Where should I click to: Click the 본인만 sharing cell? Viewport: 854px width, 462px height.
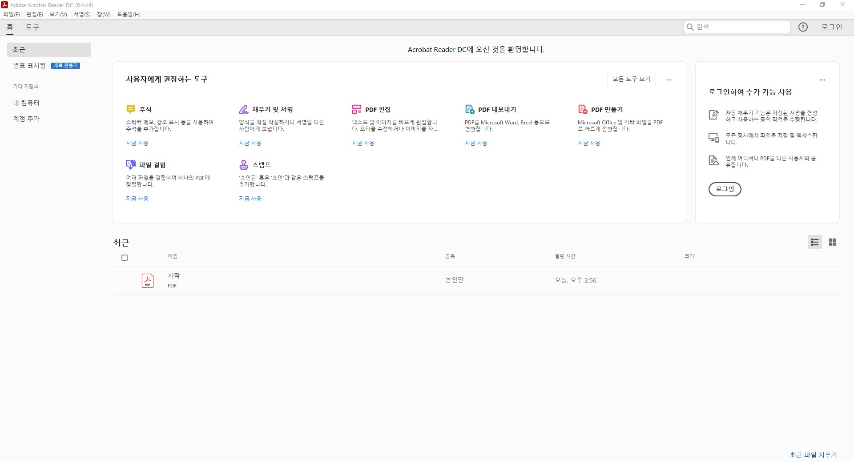[x=455, y=280]
